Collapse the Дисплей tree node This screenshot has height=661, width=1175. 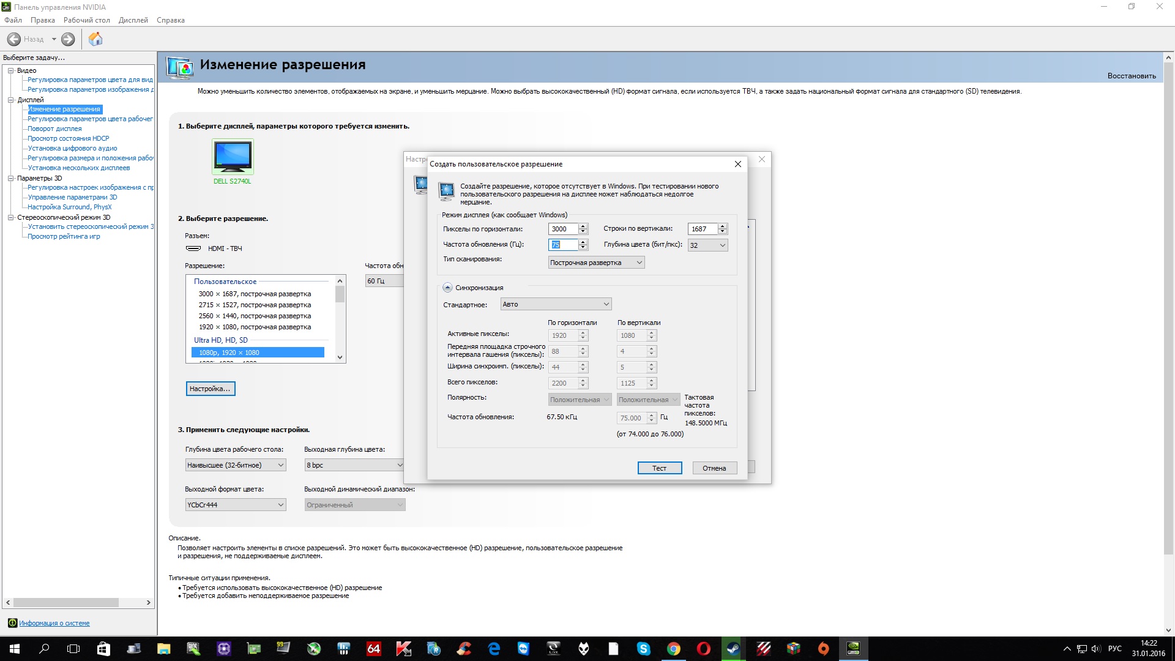(x=10, y=100)
